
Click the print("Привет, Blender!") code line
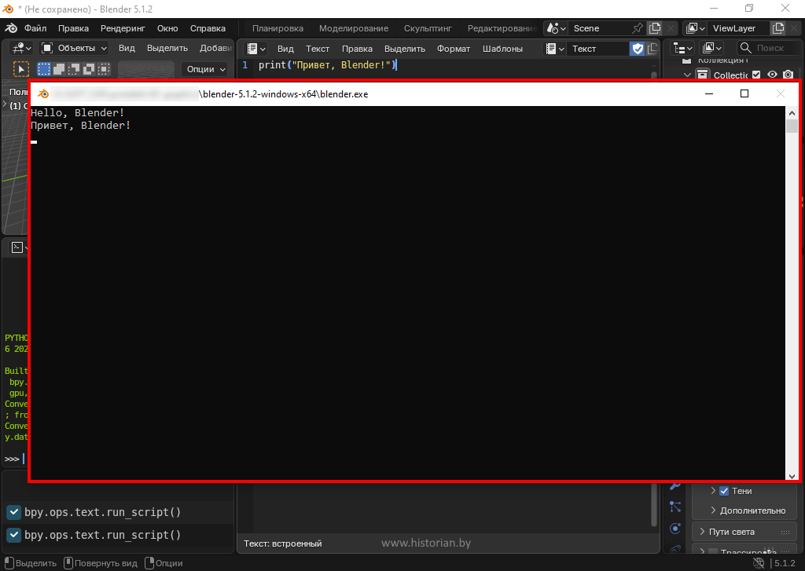click(326, 65)
